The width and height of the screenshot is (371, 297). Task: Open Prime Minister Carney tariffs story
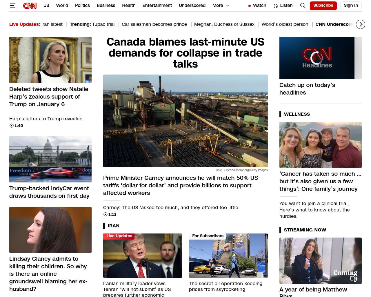(x=181, y=185)
